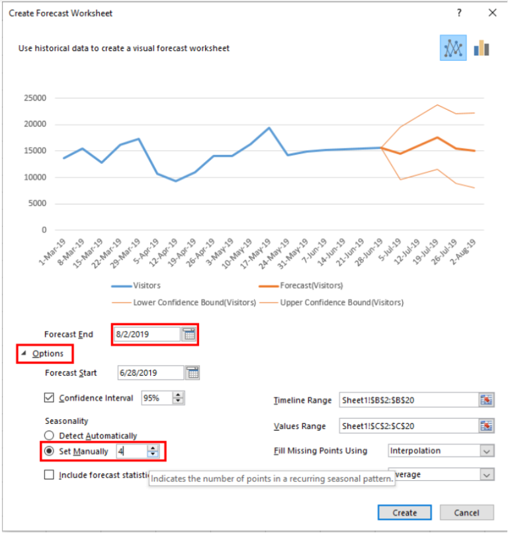Switch to the column chart type icon
The height and width of the screenshot is (533, 508).
click(481, 48)
